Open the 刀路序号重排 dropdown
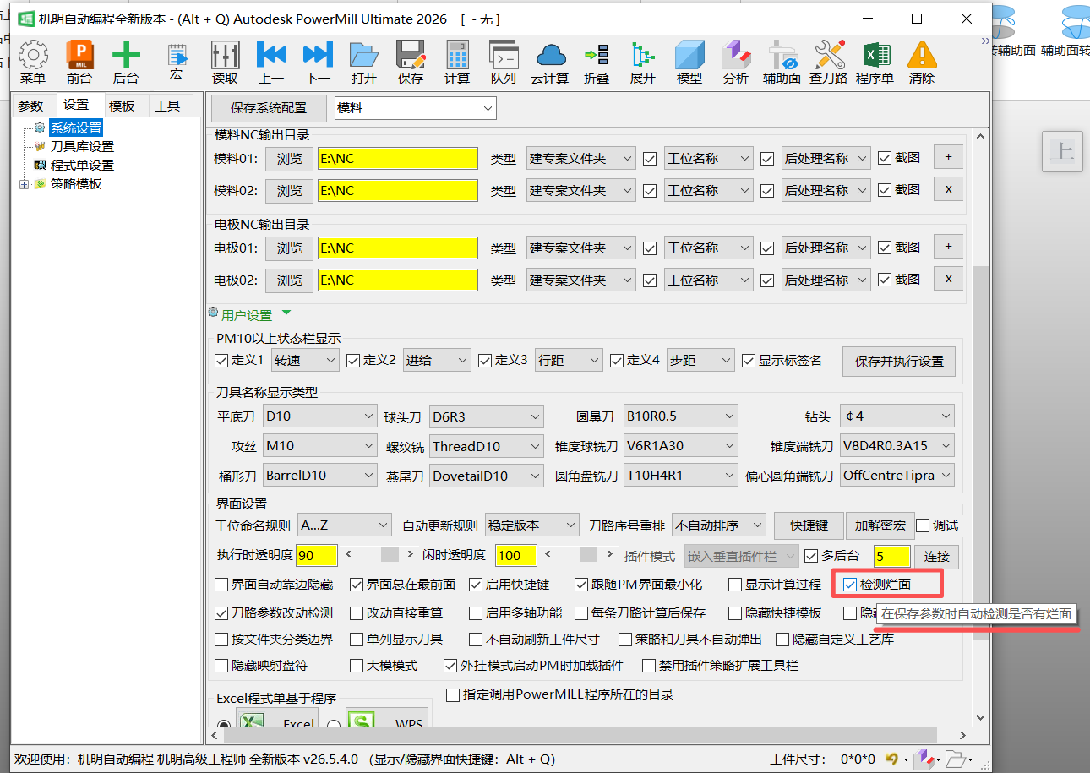The image size is (1090, 773). (719, 525)
